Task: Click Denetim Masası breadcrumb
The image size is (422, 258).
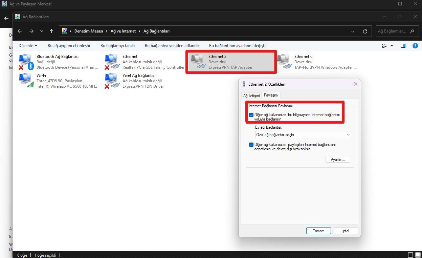Action: (88, 31)
